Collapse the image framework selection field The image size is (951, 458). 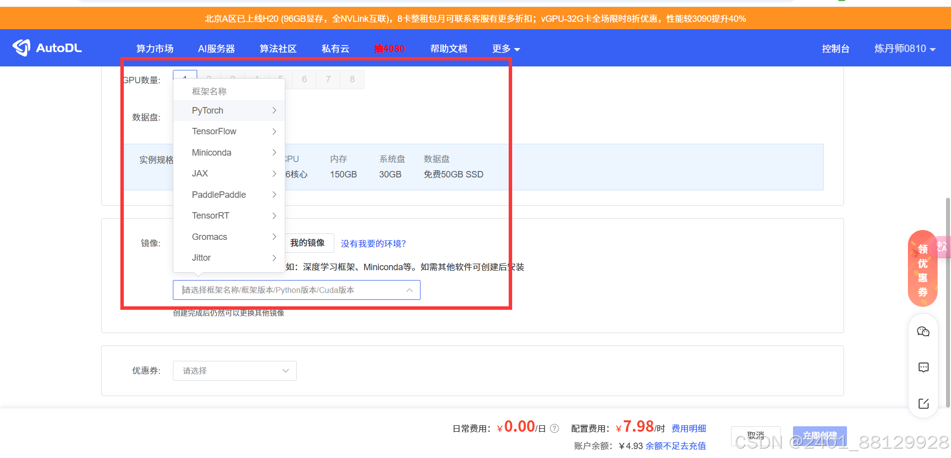click(296, 290)
